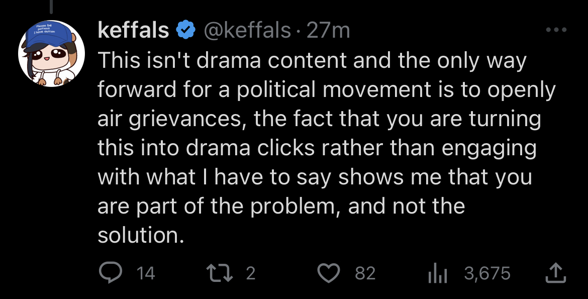
Task: Tap the share upload arrow icon
Action: coord(555,272)
